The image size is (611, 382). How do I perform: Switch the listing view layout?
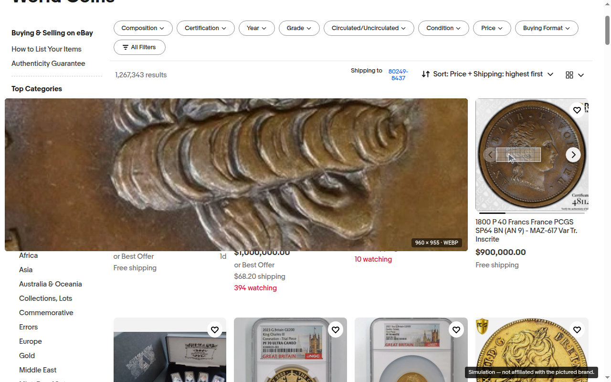[x=575, y=75]
